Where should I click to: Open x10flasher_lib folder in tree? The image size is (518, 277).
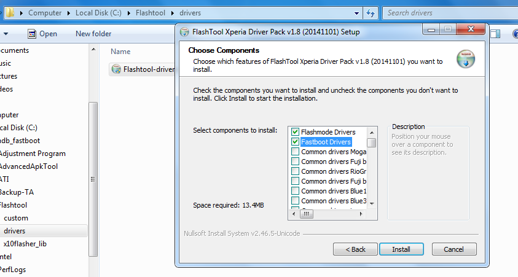tap(25, 244)
